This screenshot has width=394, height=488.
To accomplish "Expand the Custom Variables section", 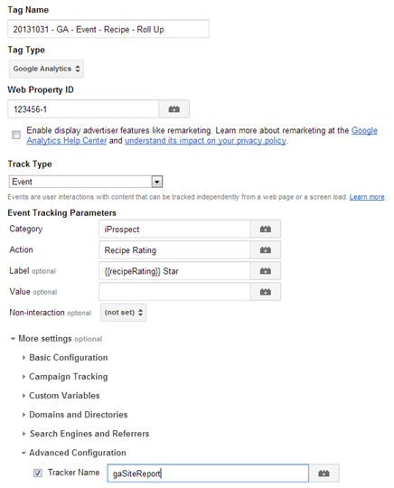I will (61, 396).
